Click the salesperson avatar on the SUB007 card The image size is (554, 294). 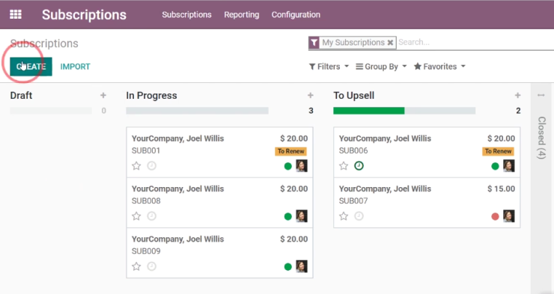(509, 216)
